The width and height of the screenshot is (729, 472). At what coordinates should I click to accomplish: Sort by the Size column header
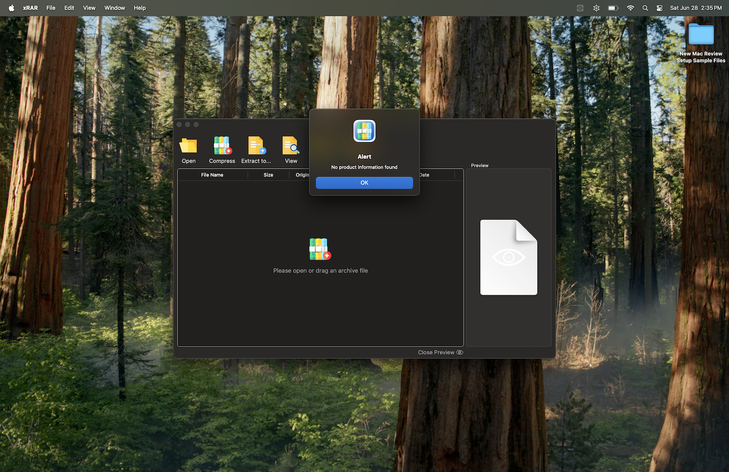[x=268, y=175]
